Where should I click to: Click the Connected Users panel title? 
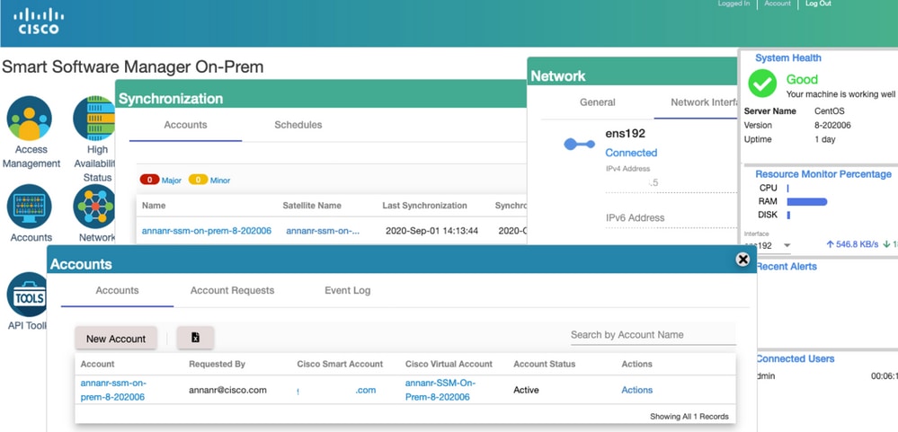[x=795, y=358]
